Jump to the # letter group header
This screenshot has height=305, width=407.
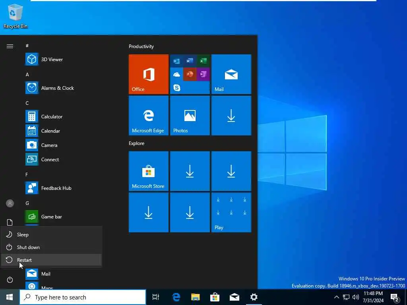click(27, 46)
